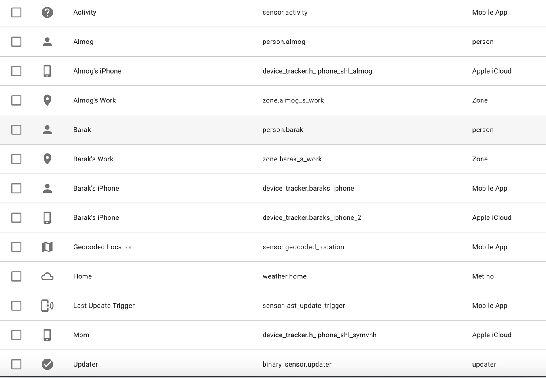Click the phone icon beside Mom
This screenshot has height=378, width=546.
click(47, 335)
